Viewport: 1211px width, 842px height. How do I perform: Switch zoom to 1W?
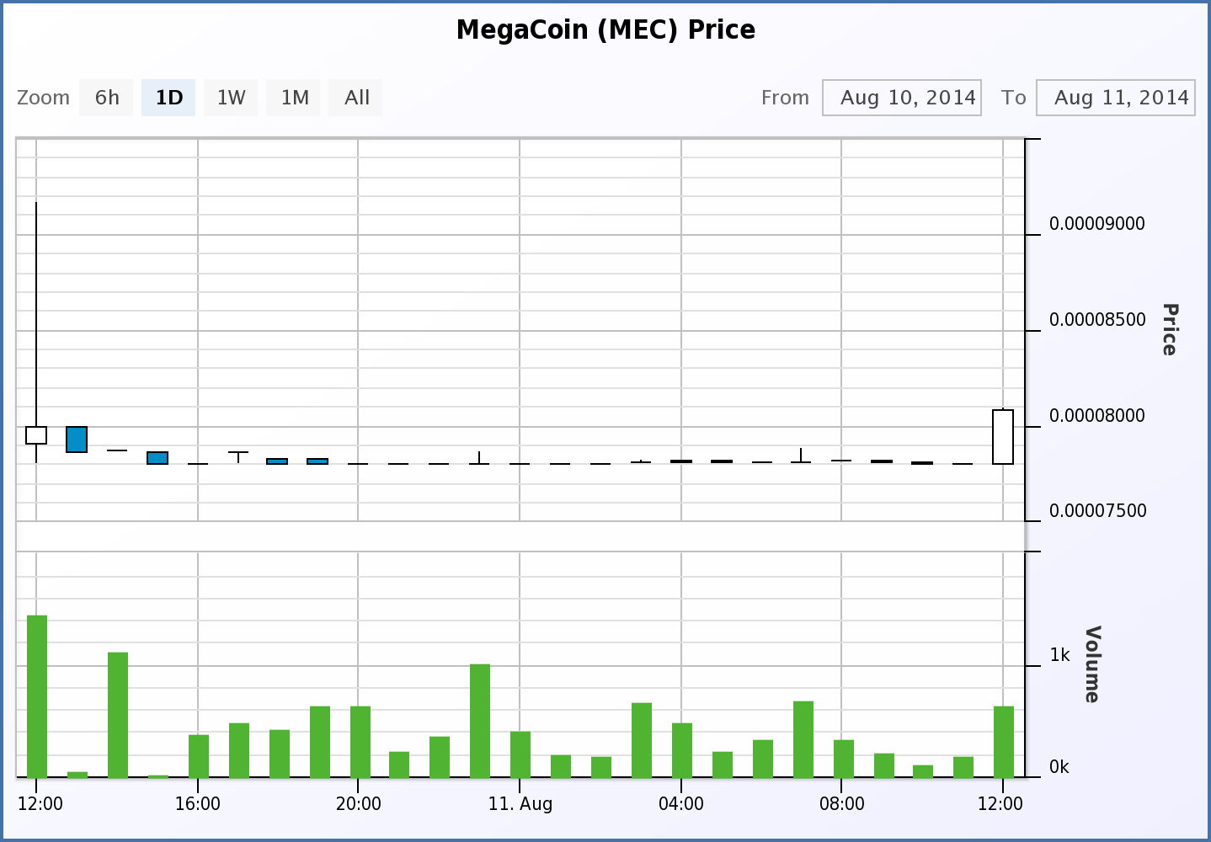231,98
